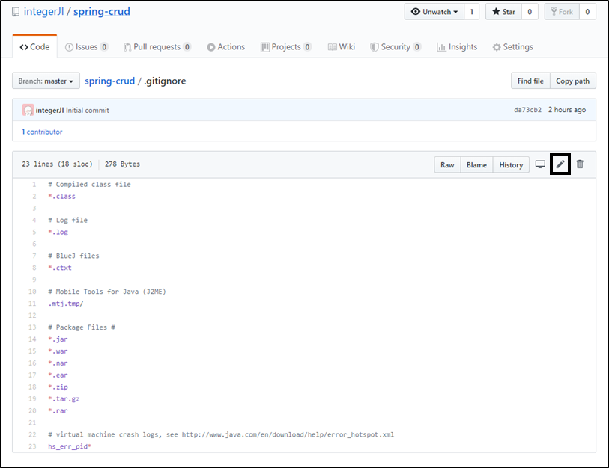This screenshot has width=609, height=468.
Task: Click the '2 hours ago' timestamp
Action: [x=566, y=110]
